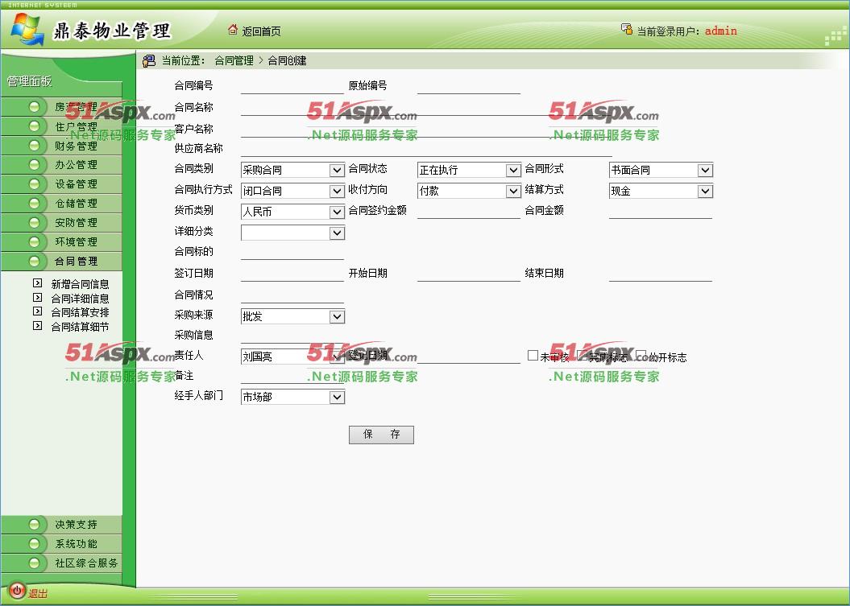Click the 供应商名称 input field

(426, 149)
